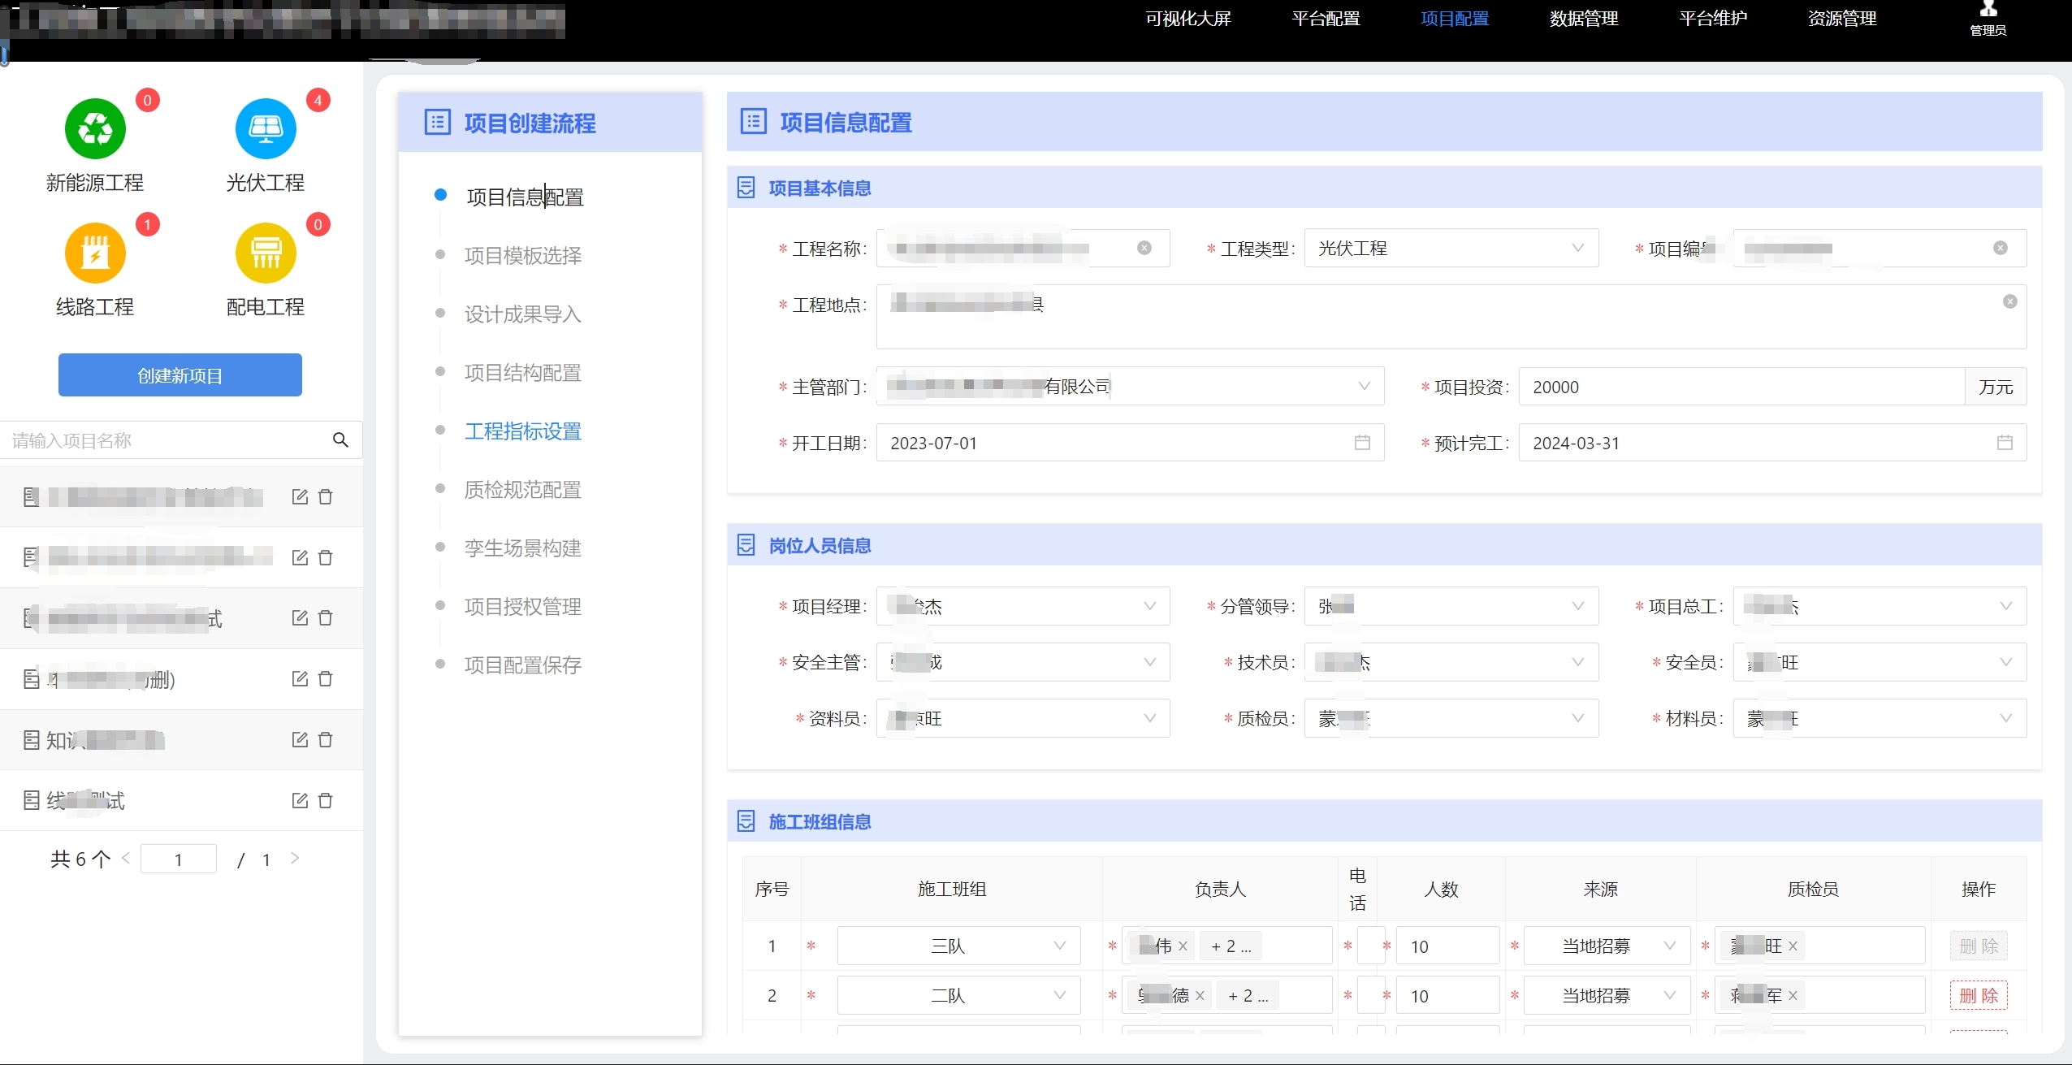Delete the second project in the list
This screenshot has width=2072, height=1065.
(x=326, y=557)
